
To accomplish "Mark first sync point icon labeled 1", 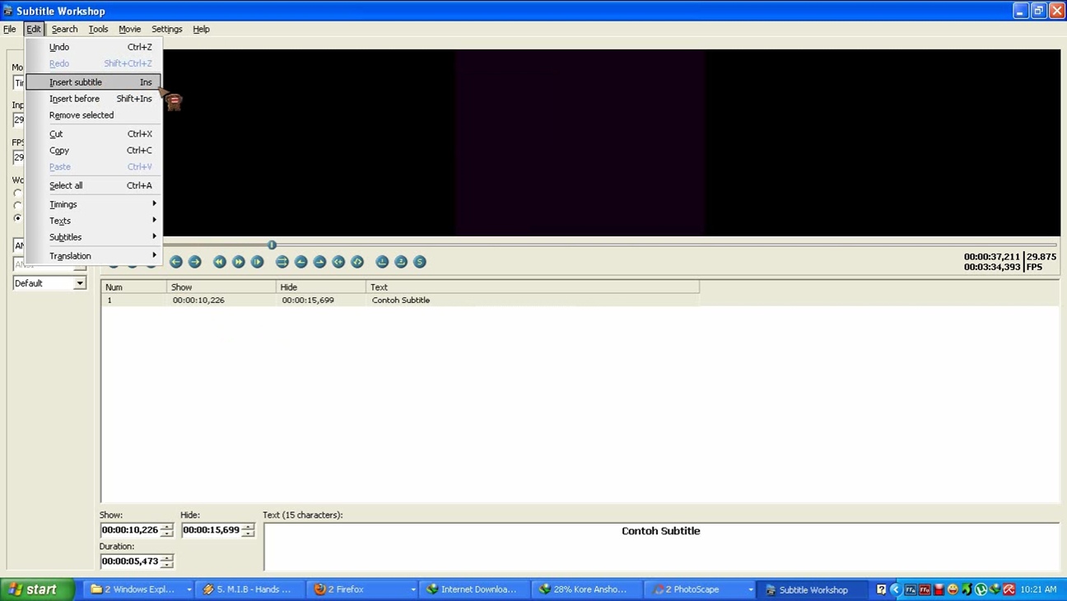I will click(x=382, y=262).
